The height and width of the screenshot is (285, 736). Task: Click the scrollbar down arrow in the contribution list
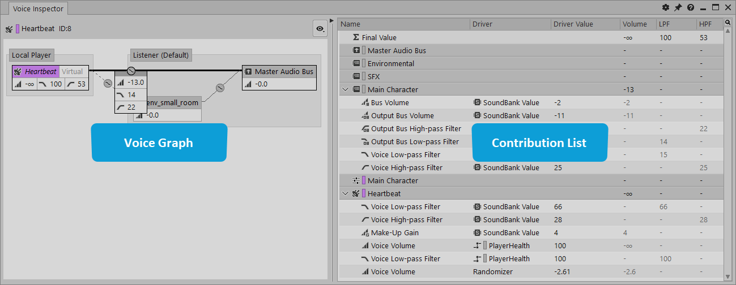click(x=728, y=276)
